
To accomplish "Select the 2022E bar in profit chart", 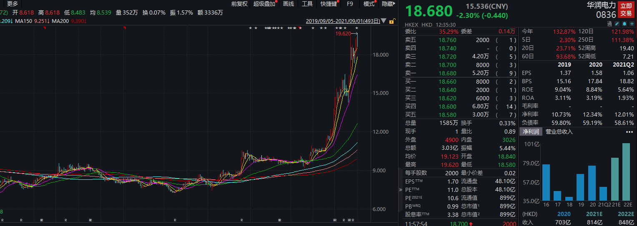I will pyautogui.click(x=626, y=172).
